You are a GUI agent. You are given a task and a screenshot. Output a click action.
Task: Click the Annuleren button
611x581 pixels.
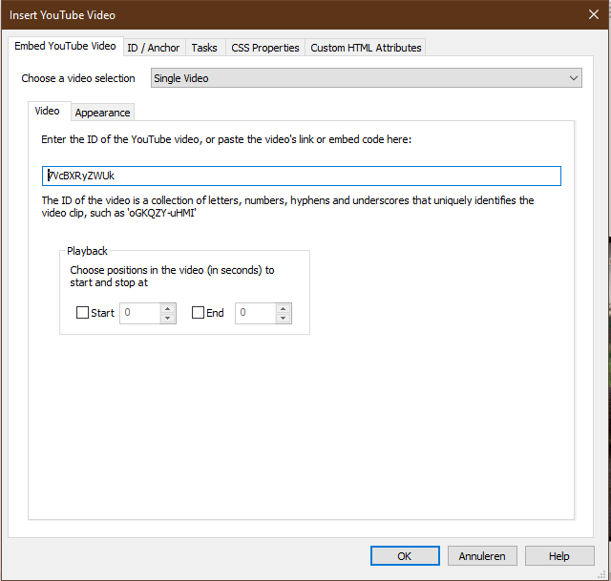(x=482, y=556)
